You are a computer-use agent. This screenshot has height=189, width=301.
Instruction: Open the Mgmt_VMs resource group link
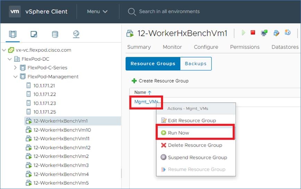pyautogui.click(x=146, y=102)
